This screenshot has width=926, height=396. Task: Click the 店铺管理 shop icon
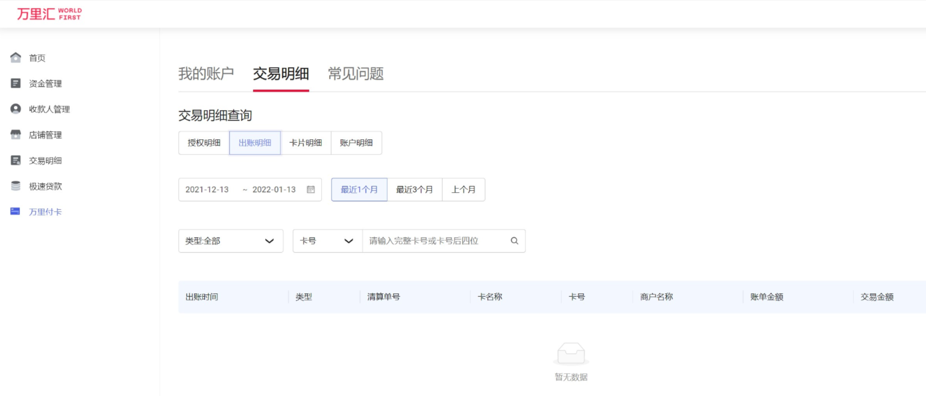click(x=16, y=134)
